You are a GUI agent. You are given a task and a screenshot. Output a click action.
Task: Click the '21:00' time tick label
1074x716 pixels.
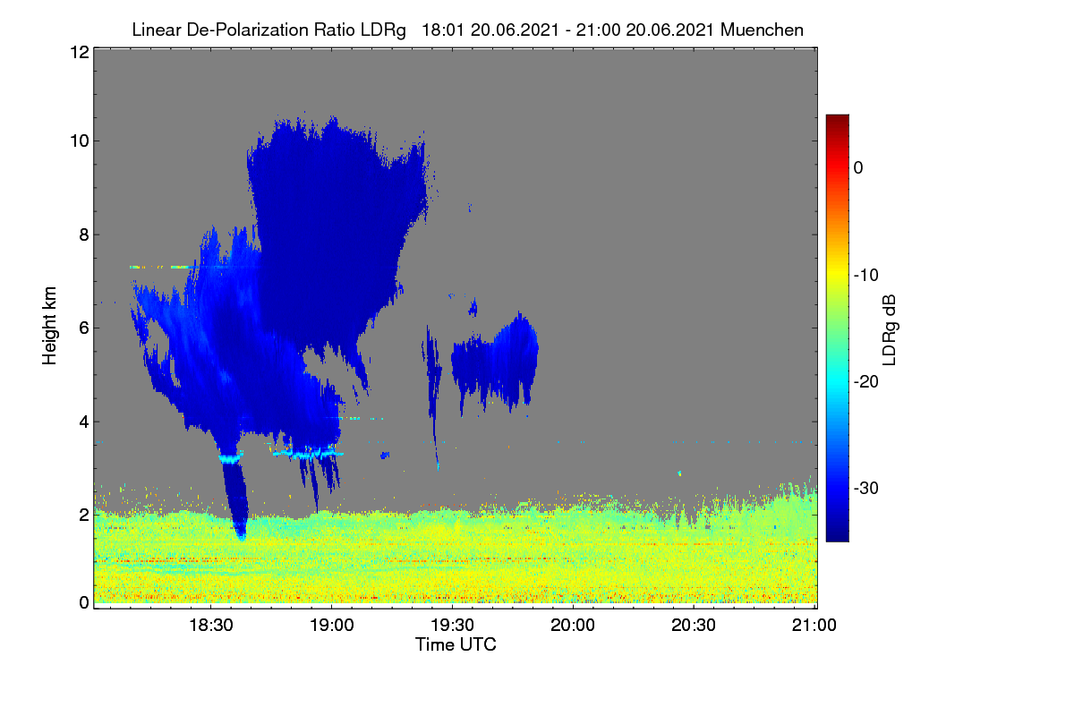(x=815, y=626)
